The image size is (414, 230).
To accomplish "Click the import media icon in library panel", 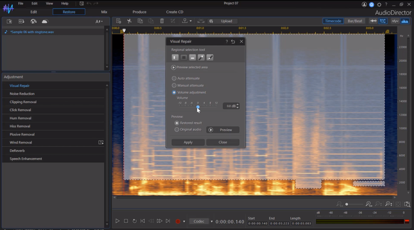I will pyautogui.click(x=9, y=21).
